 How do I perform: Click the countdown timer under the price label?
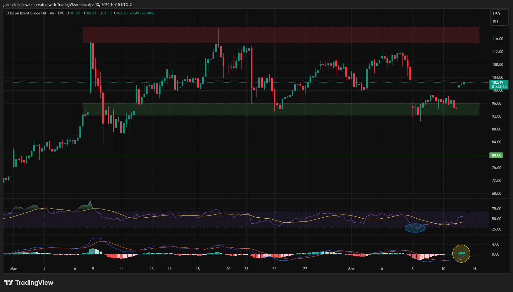click(499, 87)
